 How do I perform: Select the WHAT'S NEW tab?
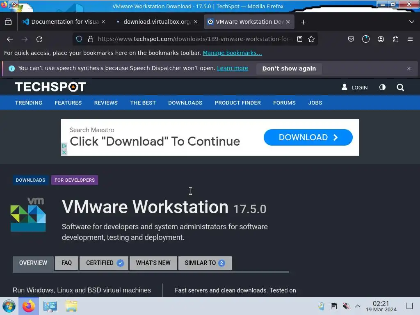point(153,263)
